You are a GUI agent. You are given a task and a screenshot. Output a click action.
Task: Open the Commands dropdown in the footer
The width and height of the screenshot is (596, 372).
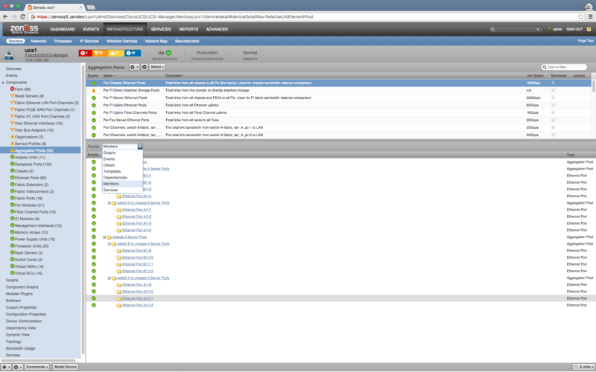37,367
